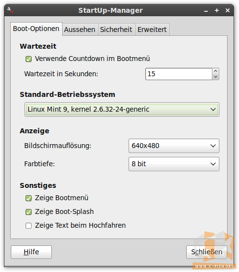239x272 pixels.
Task: Go to the Erweitert tab
Action: 152,30
